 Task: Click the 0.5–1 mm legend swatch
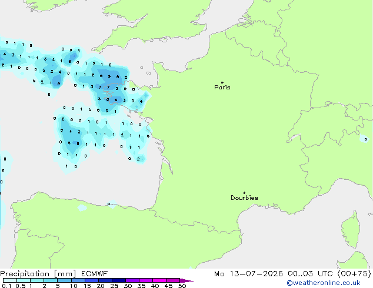(x=24, y=280)
